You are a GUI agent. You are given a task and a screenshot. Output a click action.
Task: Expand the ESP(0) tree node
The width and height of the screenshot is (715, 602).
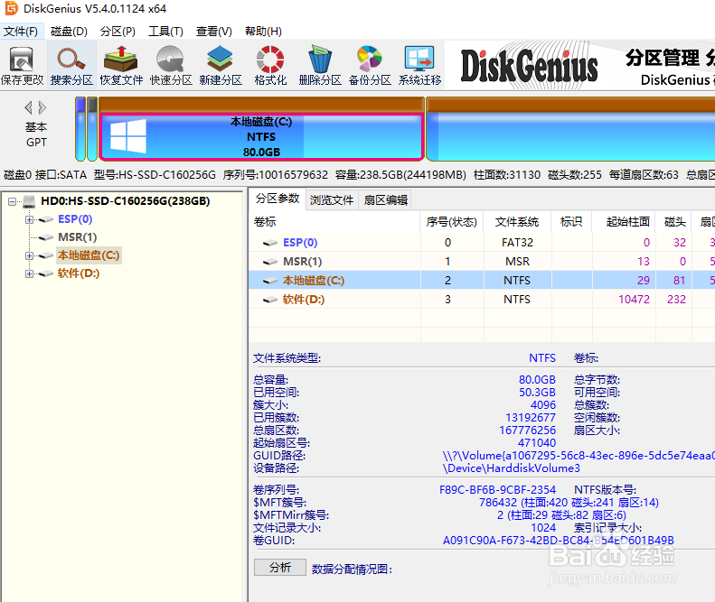click(29, 219)
